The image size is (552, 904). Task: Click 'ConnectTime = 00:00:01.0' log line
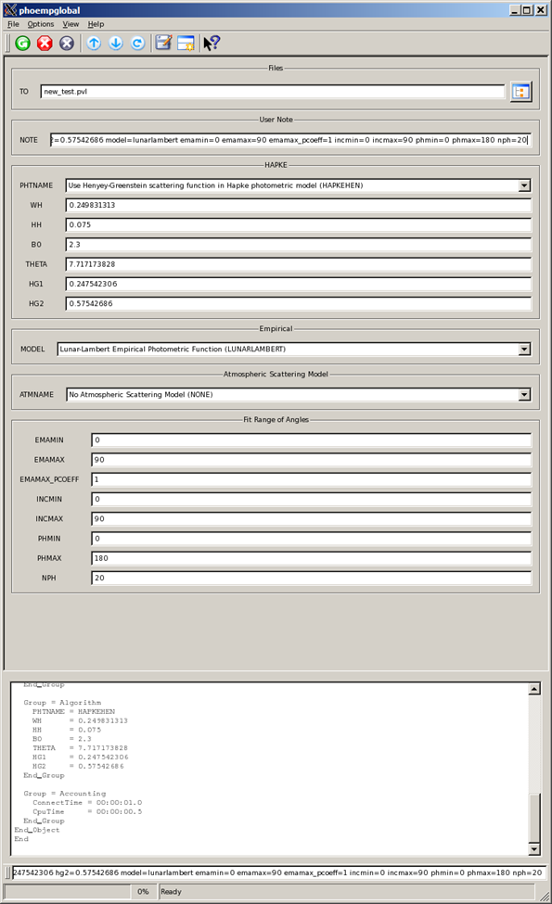[87, 803]
